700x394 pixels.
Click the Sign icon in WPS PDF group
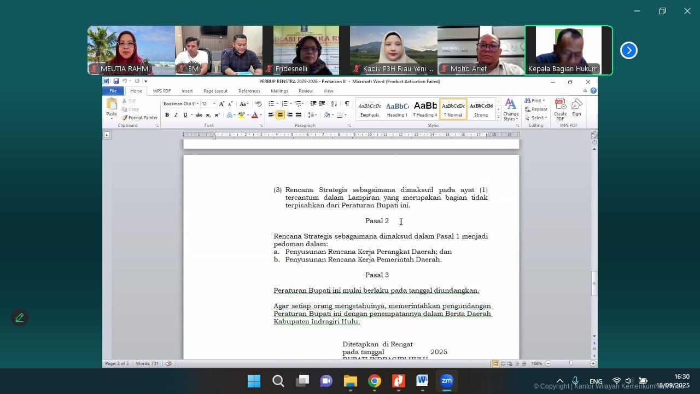[576, 107]
